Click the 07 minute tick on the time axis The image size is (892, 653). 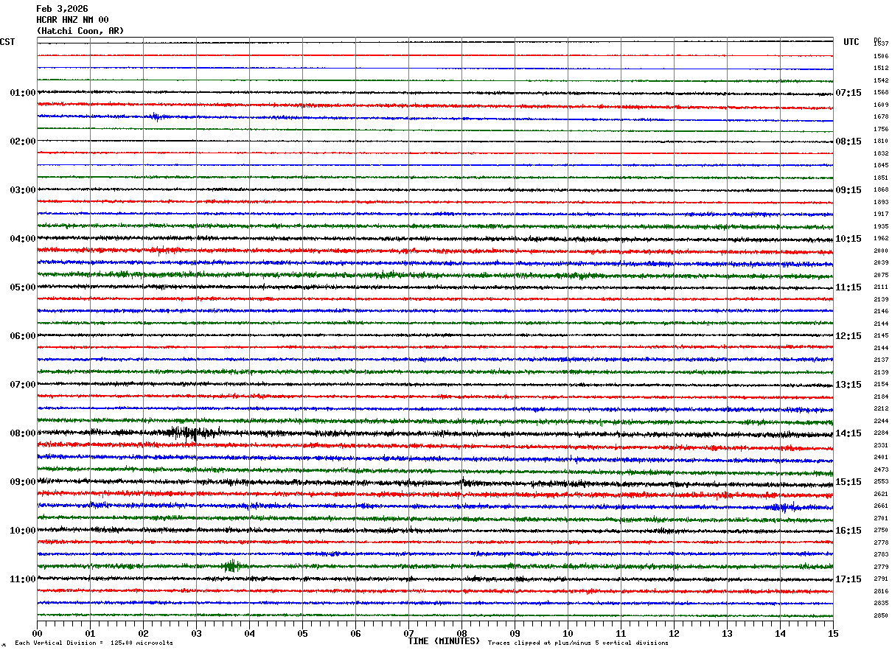(408, 633)
